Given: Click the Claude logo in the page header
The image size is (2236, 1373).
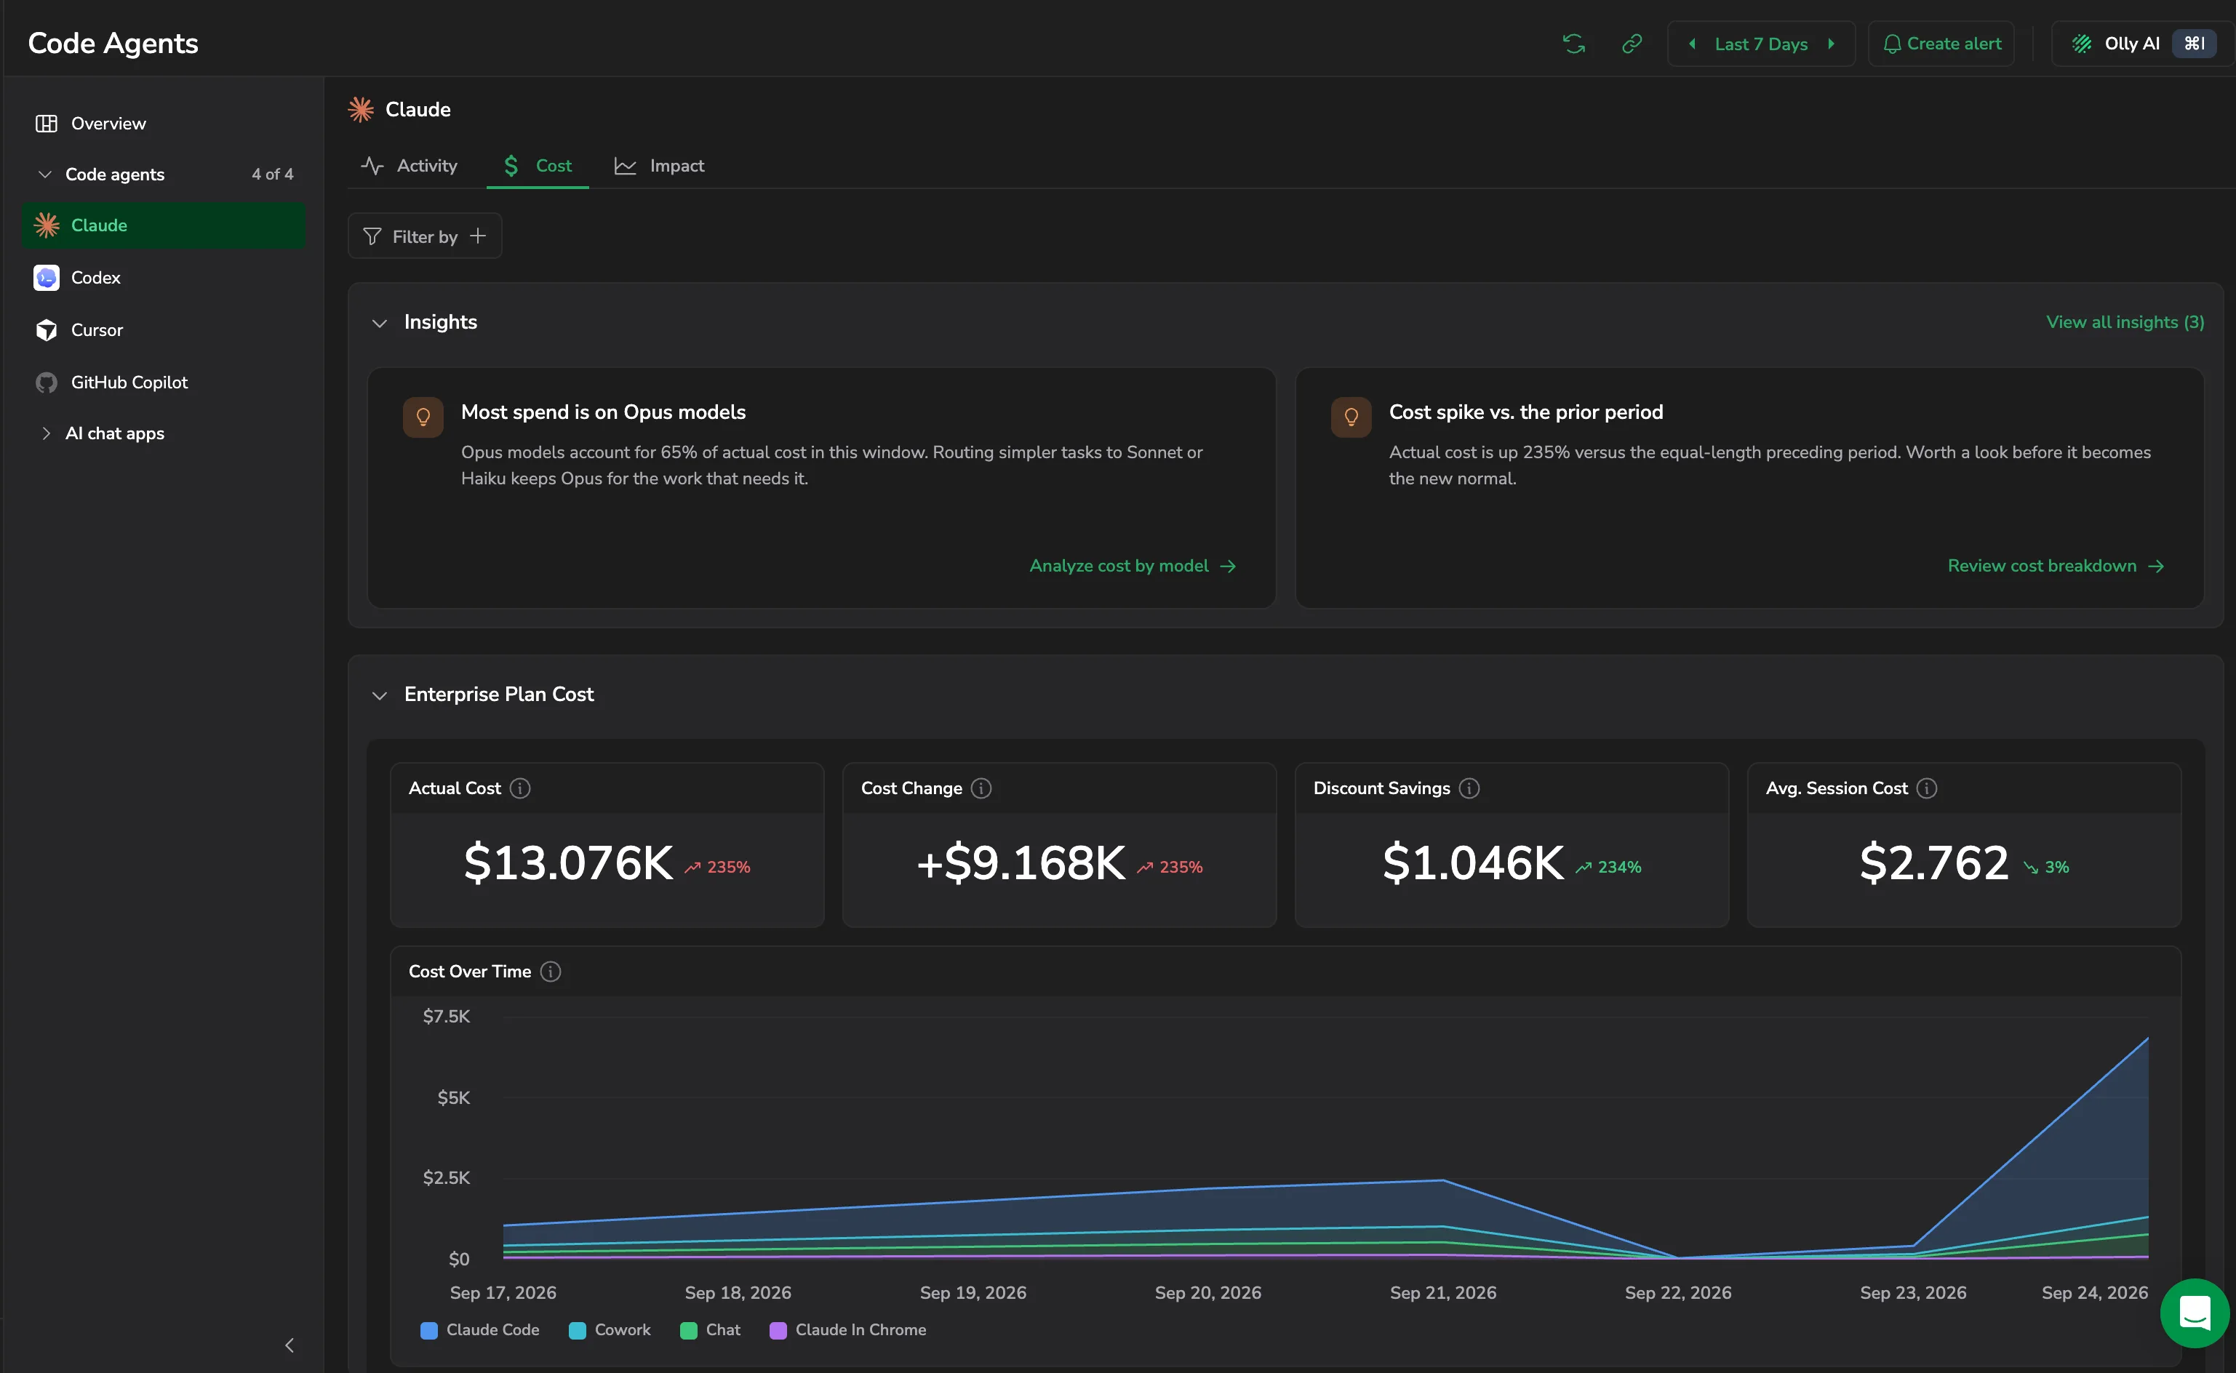Looking at the screenshot, I should point(362,110).
